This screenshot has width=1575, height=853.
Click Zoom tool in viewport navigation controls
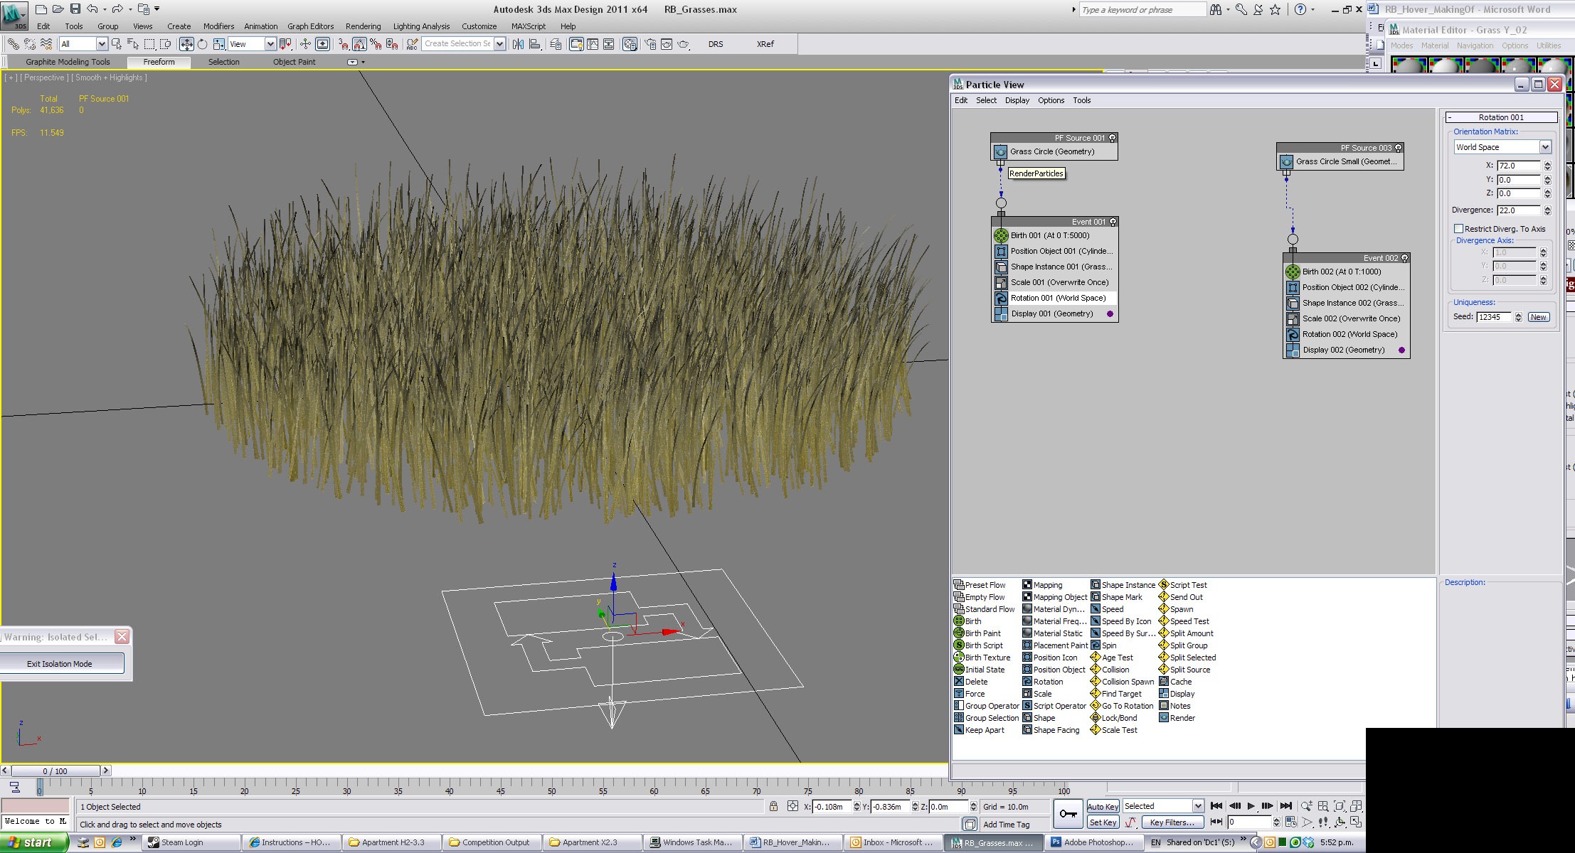(x=1306, y=806)
